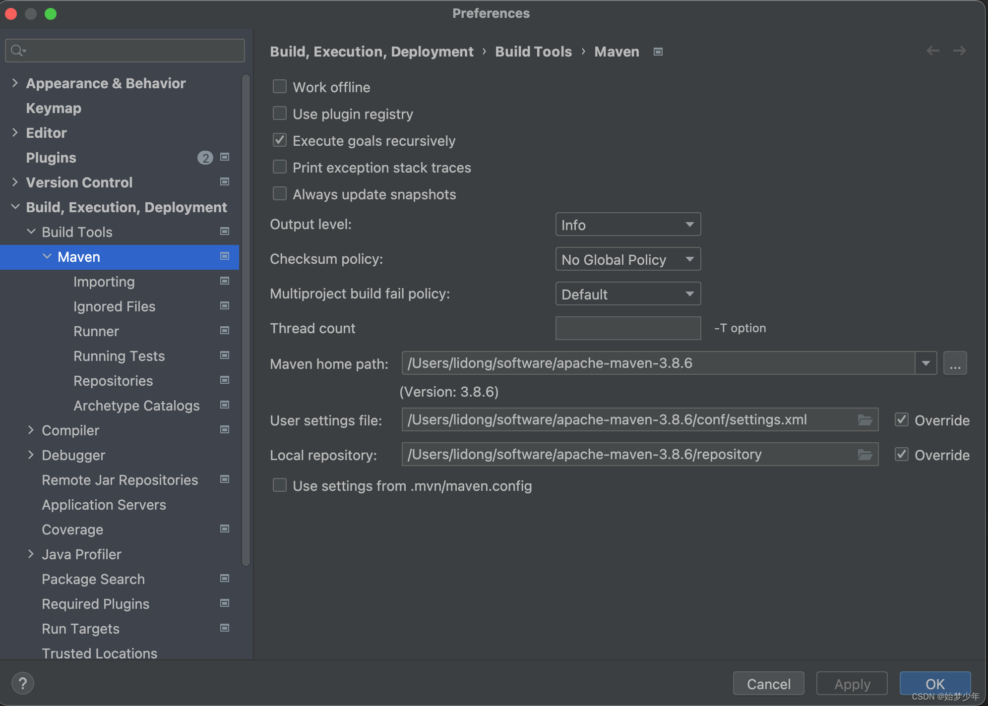This screenshot has width=988, height=706.
Task: Expand the Java Profiler node
Action: [31, 554]
